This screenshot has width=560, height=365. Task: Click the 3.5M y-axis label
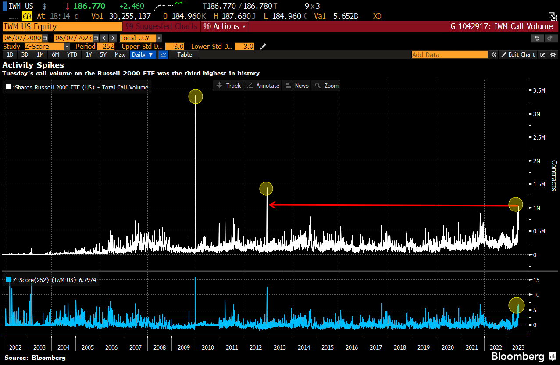pos(539,90)
